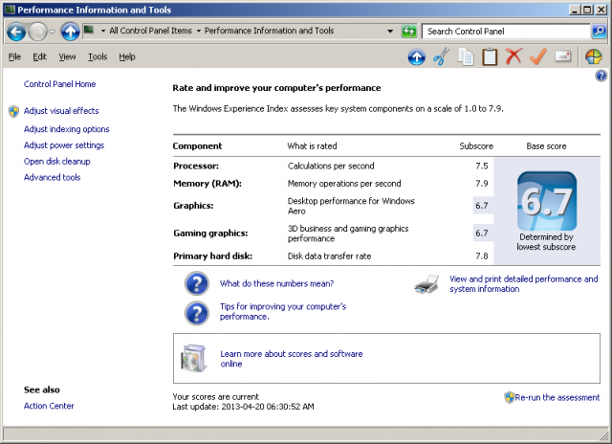Click the search magnifier icon
This screenshot has height=444, width=612.
click(x=600, y=32)
